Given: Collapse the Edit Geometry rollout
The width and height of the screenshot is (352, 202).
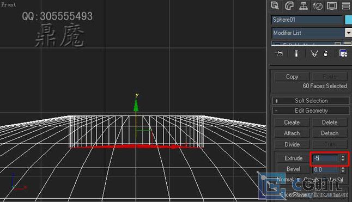Looking at the screenshot, I should pos(311,111).
